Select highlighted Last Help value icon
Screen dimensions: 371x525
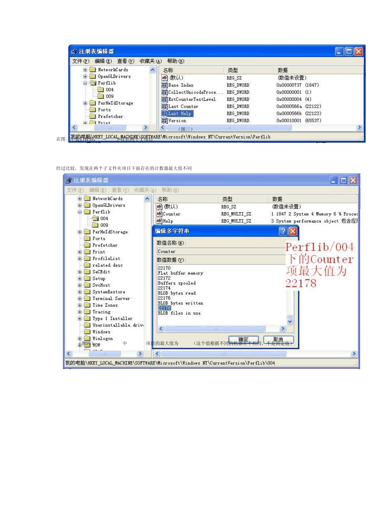(164, 113)
